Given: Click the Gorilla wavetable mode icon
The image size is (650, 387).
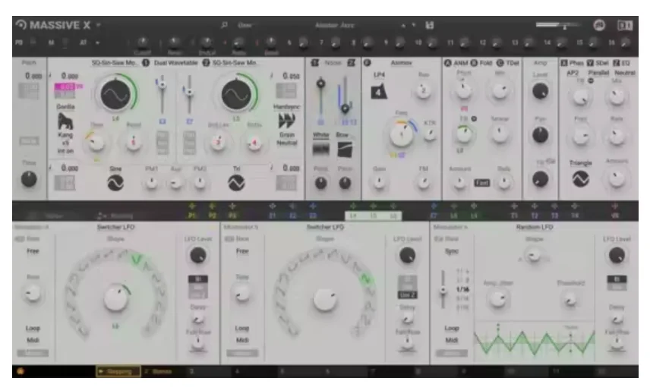Looking at the screenshot, I should [65, 121].
